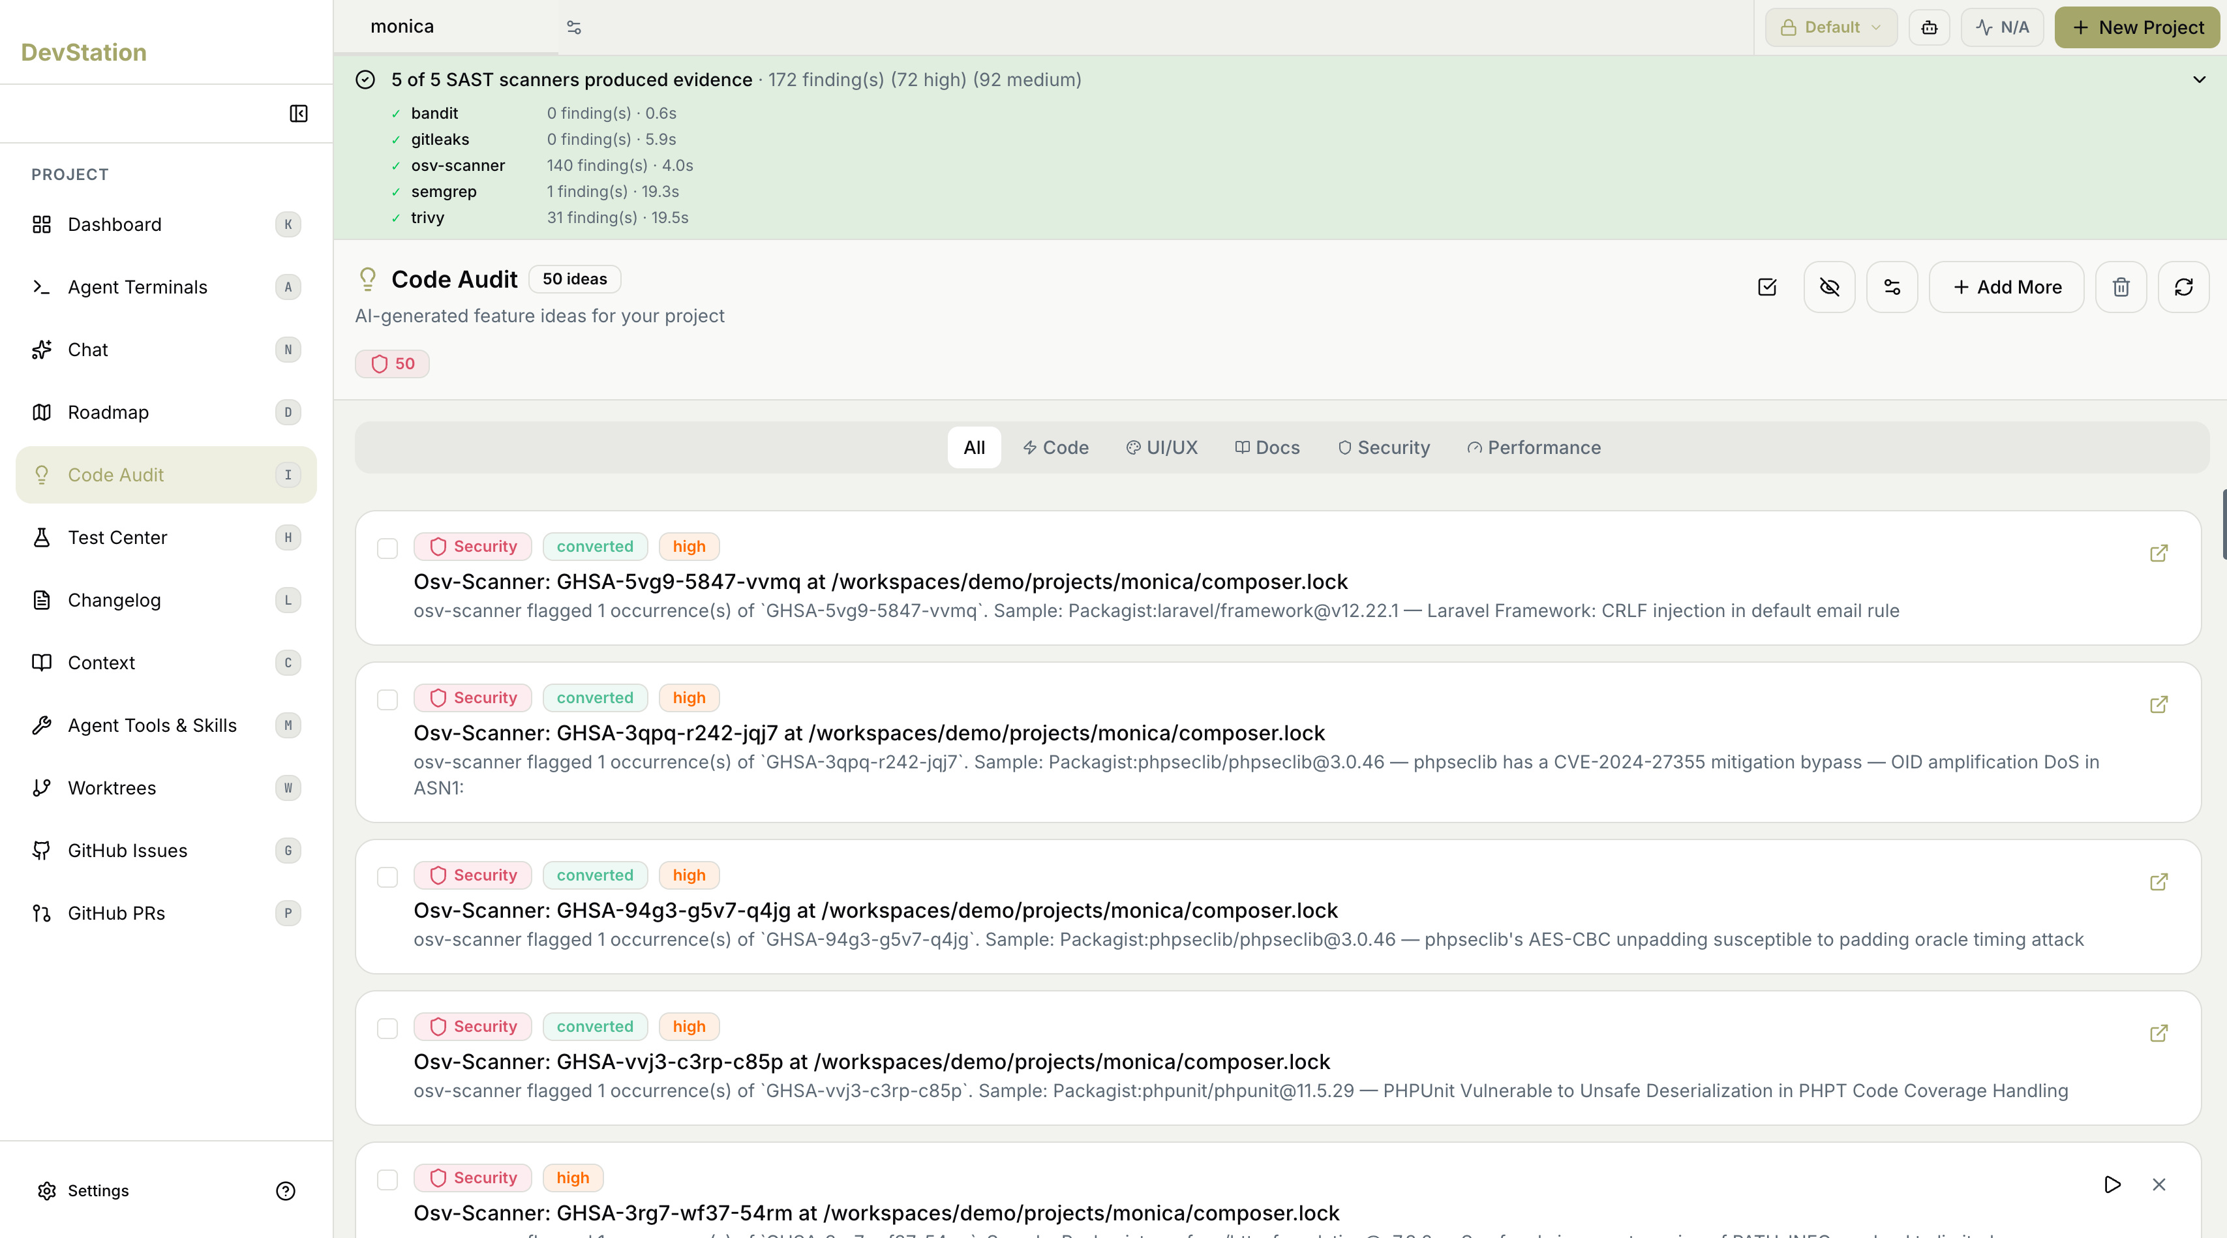The height and width of the screenshot is (1238, 2227).
Task: Open GHSA-vvj3-c3rp-c85p external link icon
Action: coord(2159,1033)
